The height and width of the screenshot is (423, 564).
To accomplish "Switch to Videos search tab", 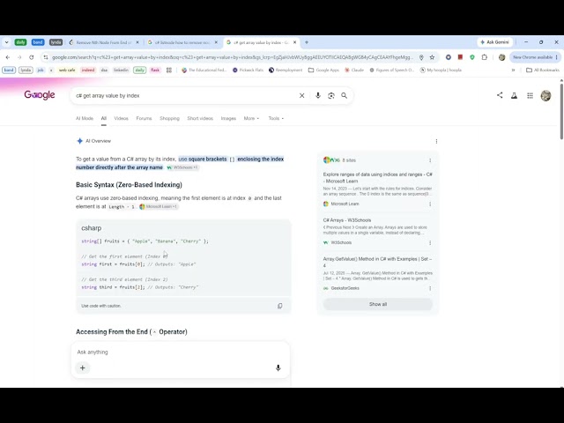I will pos(122,118).
